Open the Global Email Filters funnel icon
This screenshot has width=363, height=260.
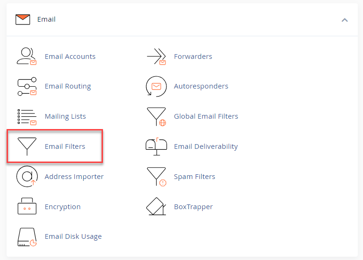[x=156, y=116]
